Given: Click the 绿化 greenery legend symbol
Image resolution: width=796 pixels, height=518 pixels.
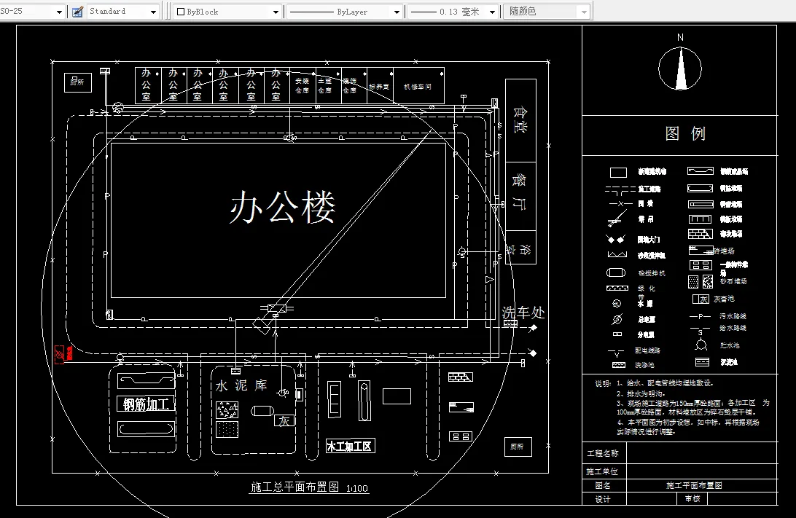Looking at the screenshot, I should [x=617, y=288].
